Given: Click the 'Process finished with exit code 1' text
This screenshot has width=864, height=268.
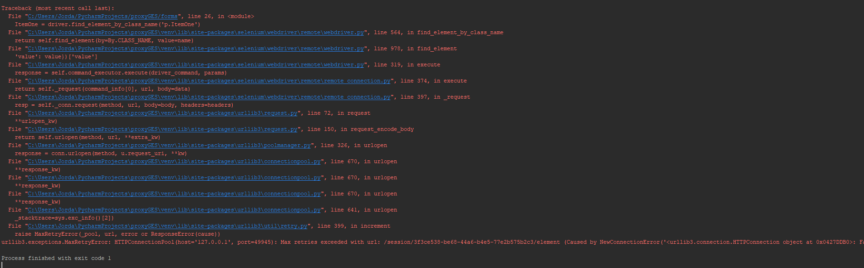Looking at the screenshot, I should (56, 258).
